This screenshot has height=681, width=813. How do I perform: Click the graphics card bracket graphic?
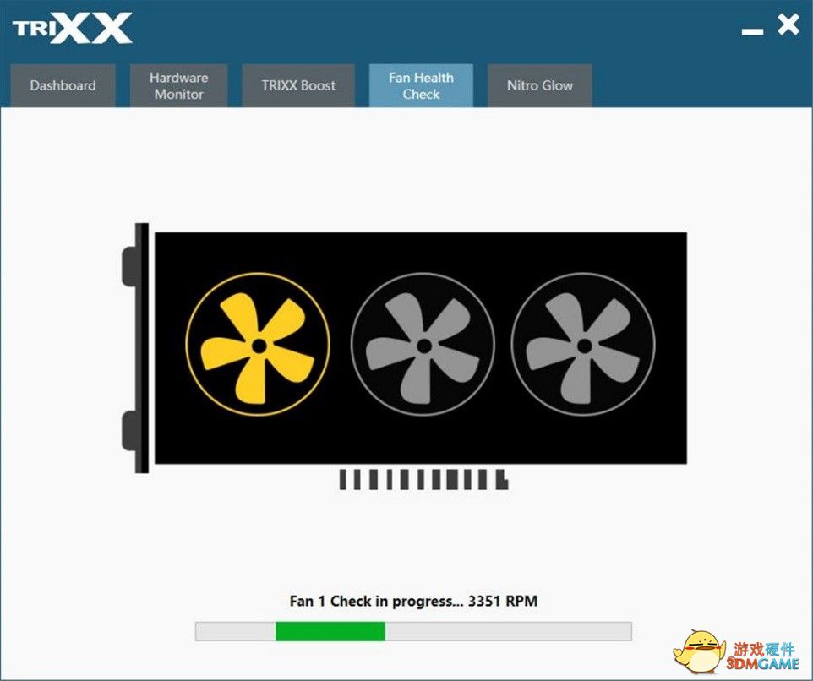pos(136,348)
